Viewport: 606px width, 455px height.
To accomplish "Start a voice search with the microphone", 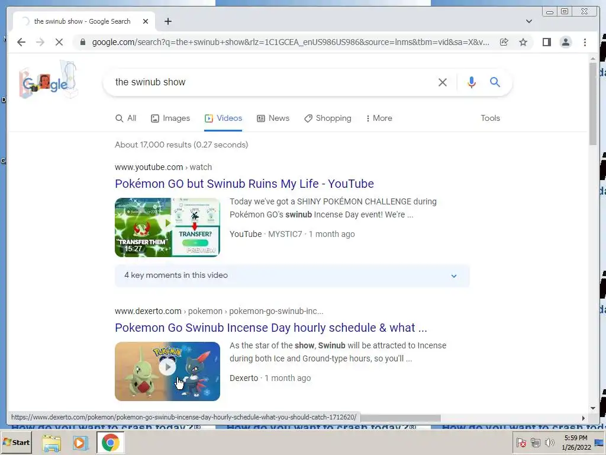I will coord(472,82).
